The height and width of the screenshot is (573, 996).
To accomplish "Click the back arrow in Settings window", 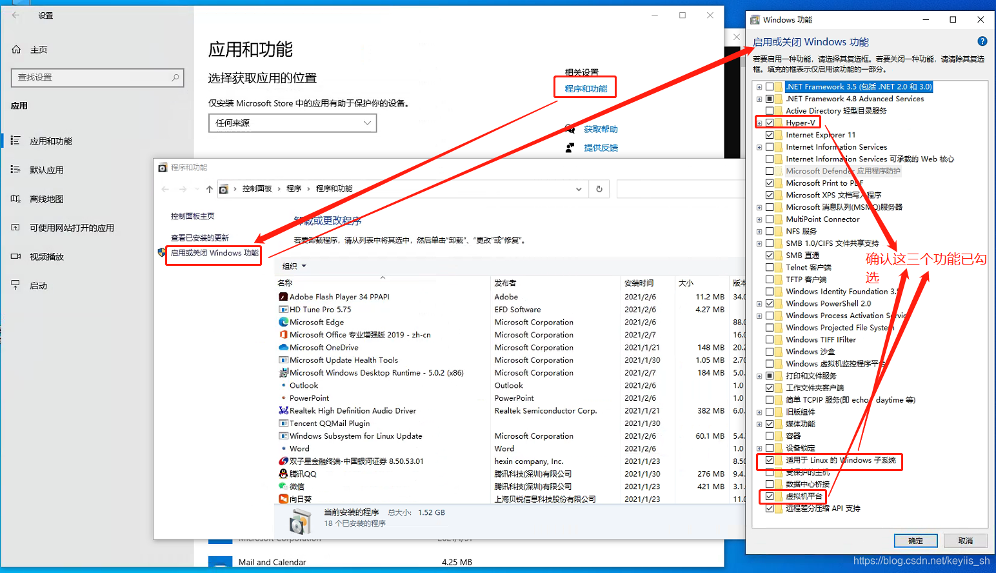I will (x=15, y=15).
